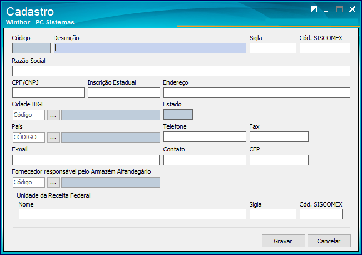
Task: Click the Estado field
Action: (178, 115)
